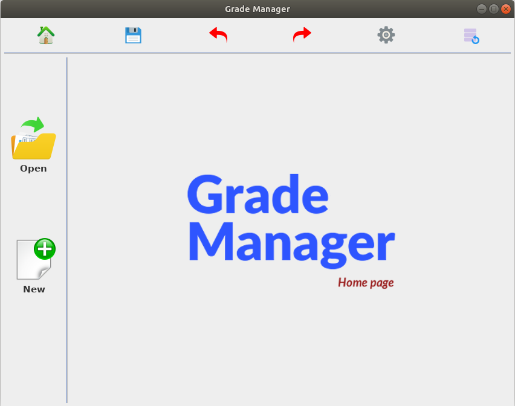Click the Grade Manager title bar
Image resolution: width=515 pixels, height=406 pixels.
tap(257, 8)
